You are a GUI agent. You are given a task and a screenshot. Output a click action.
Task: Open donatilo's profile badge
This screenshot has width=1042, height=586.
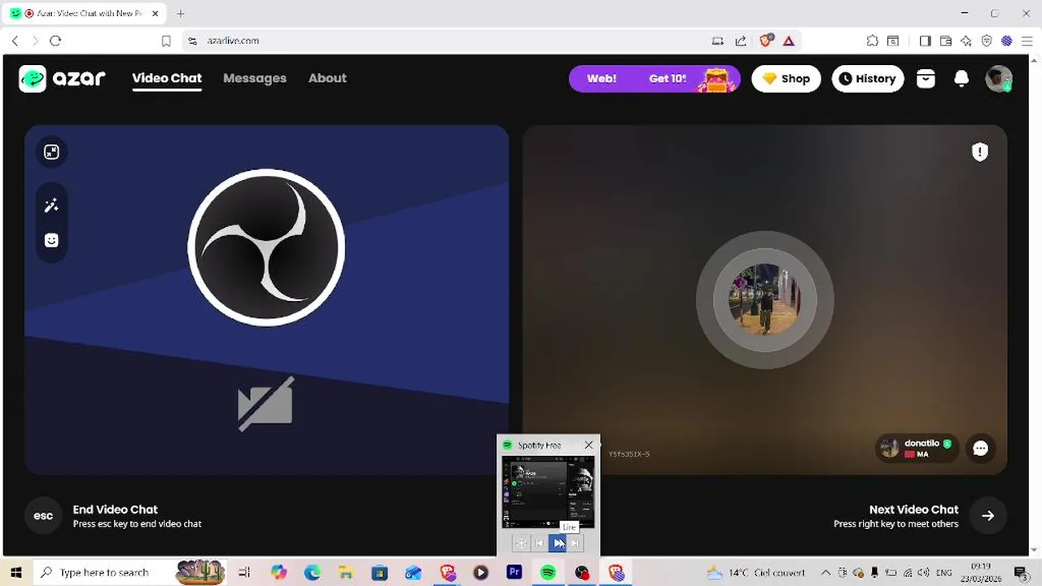pos(917,448)
